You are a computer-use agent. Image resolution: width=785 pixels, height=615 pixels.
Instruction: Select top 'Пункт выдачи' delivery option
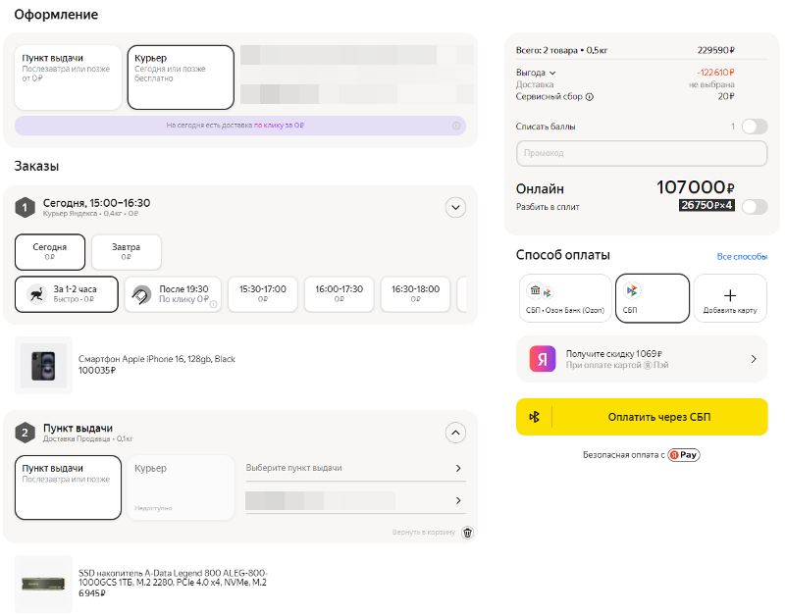pyautogui.click(x=68, y=77)
